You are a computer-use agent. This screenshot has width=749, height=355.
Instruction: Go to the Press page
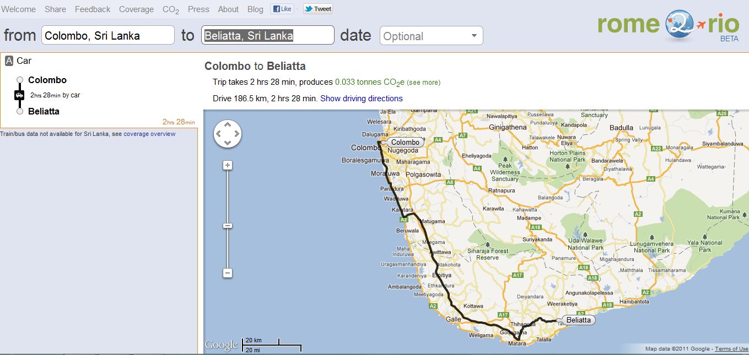click(x=198, y=9)
